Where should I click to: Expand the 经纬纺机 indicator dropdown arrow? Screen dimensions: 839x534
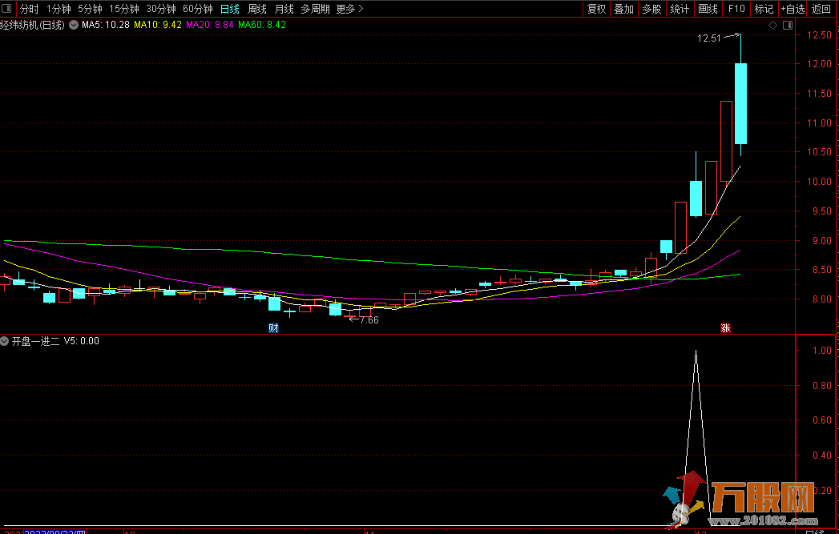click(x=74, y=25)
